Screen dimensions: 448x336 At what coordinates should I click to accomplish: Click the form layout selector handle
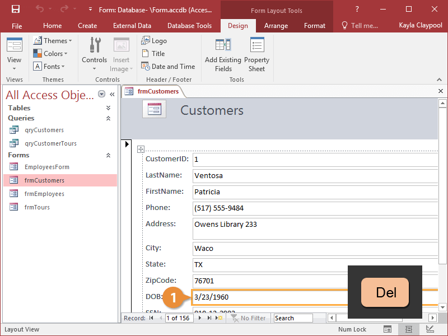coord(141,149)
